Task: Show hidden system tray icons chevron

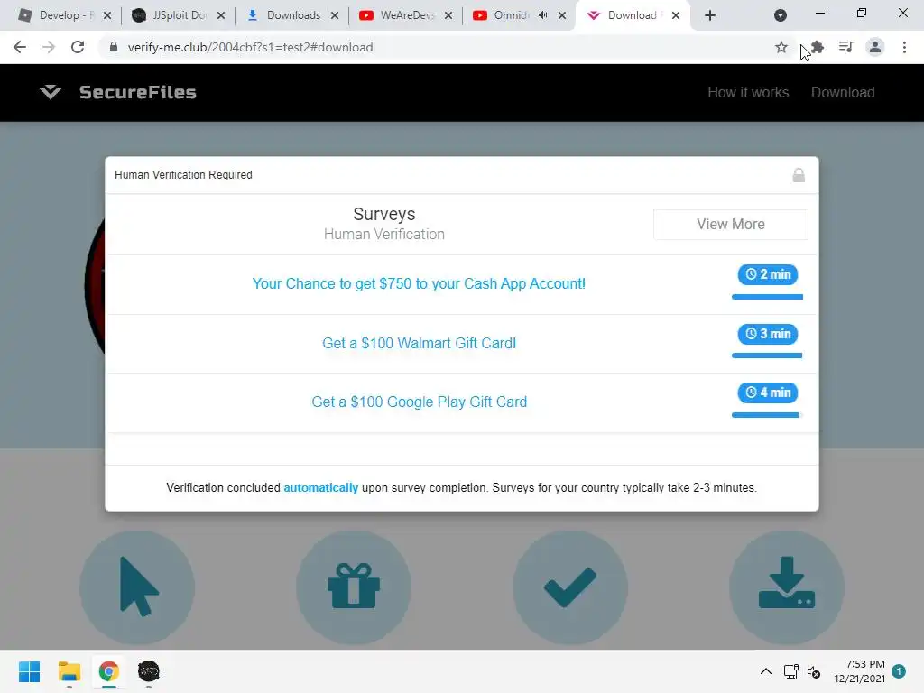Action: click(x=765, y=671)
